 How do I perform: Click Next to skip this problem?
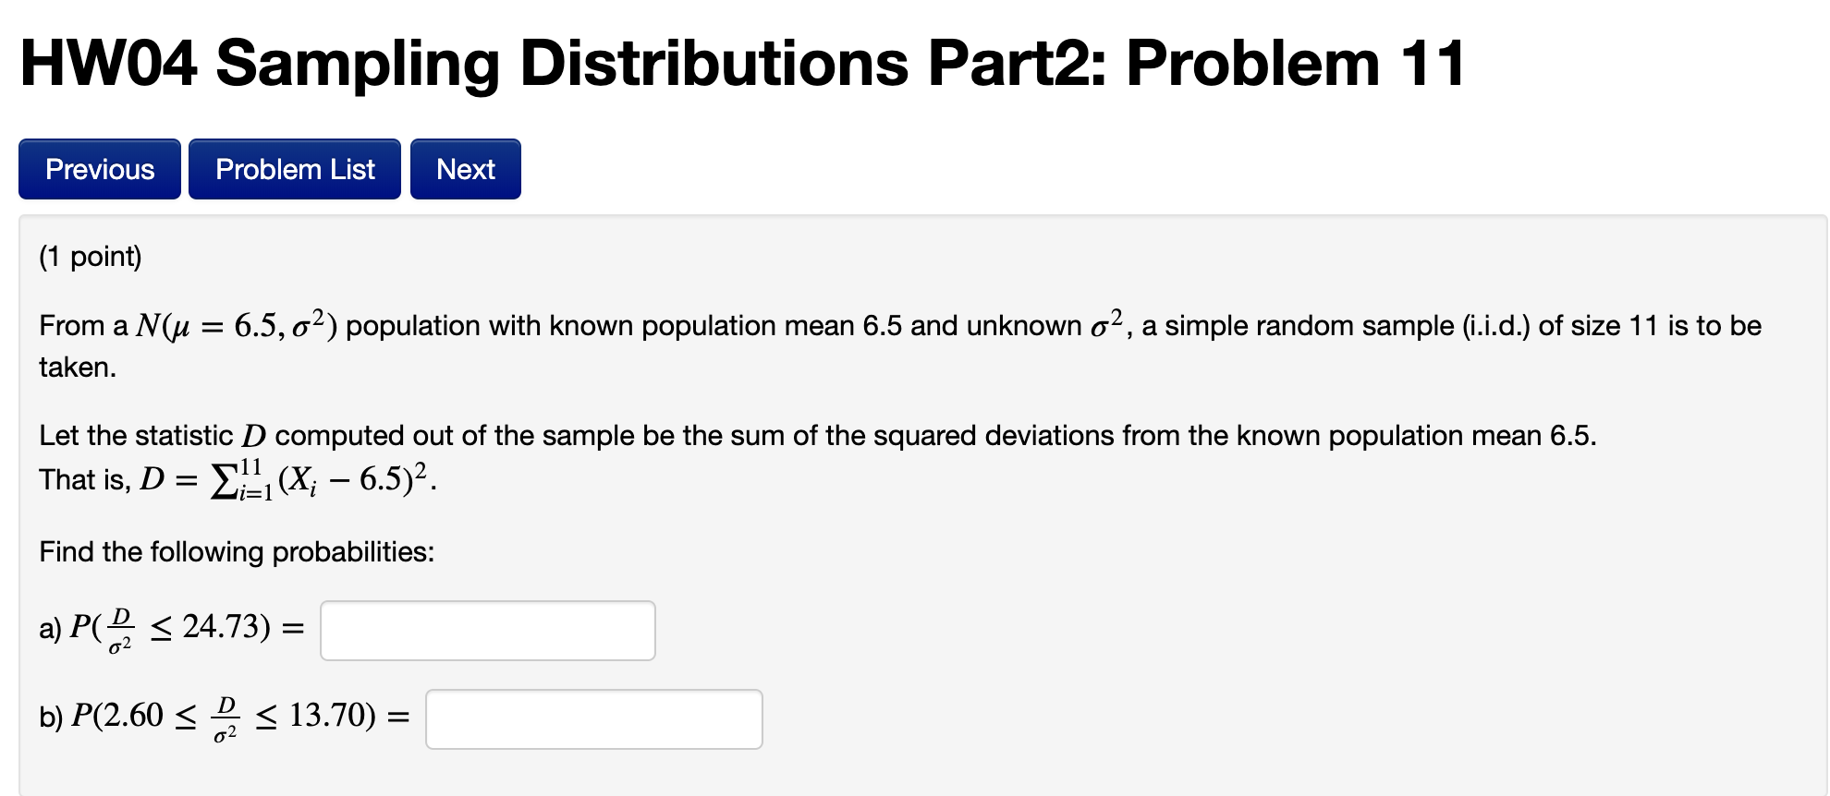click(465, 169)
